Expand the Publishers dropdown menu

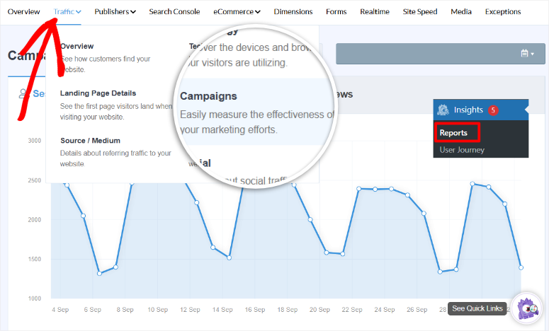coord(115,12)
